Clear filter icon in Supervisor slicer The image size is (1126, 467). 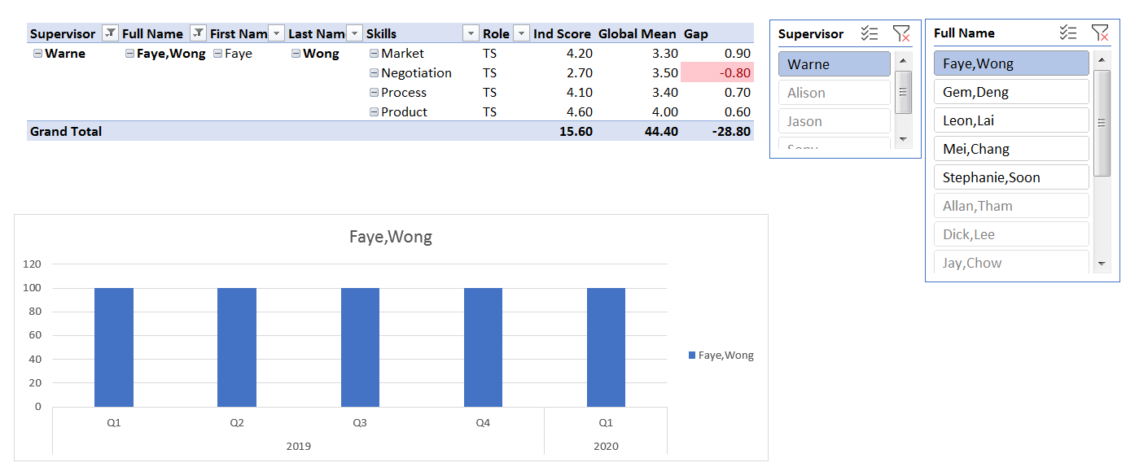[x=901, y=33]
